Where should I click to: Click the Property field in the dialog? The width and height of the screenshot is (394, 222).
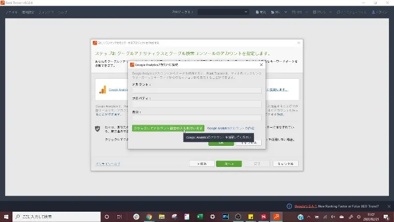click(x=196, y=104)
